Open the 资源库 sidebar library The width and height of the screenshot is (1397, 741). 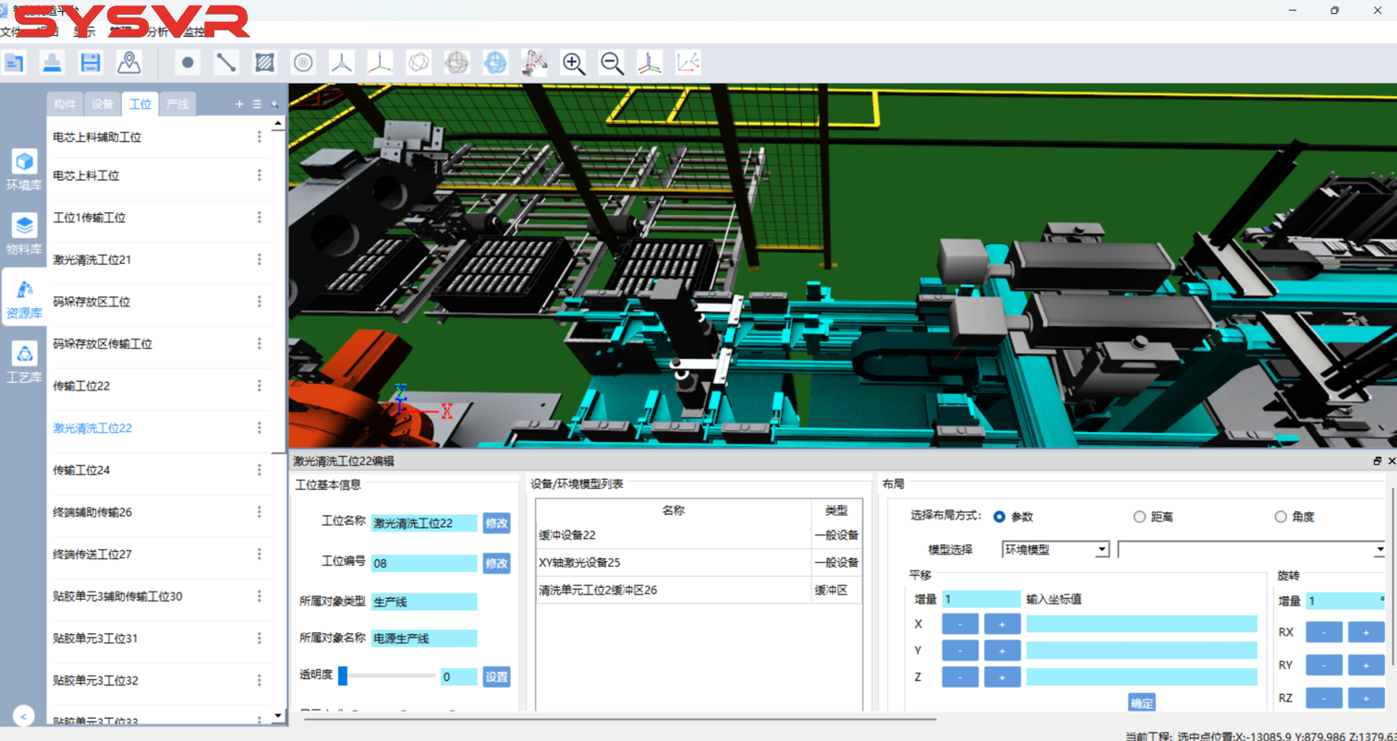tap(25, 298)
